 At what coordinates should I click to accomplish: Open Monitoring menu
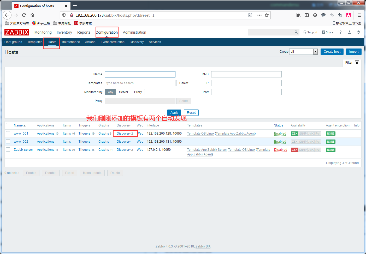pos(43,32)
